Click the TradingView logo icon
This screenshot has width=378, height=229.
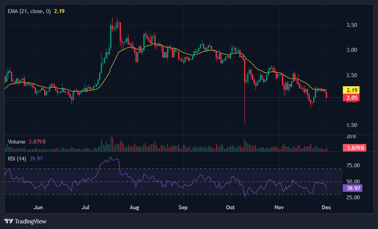coord(8,221)
